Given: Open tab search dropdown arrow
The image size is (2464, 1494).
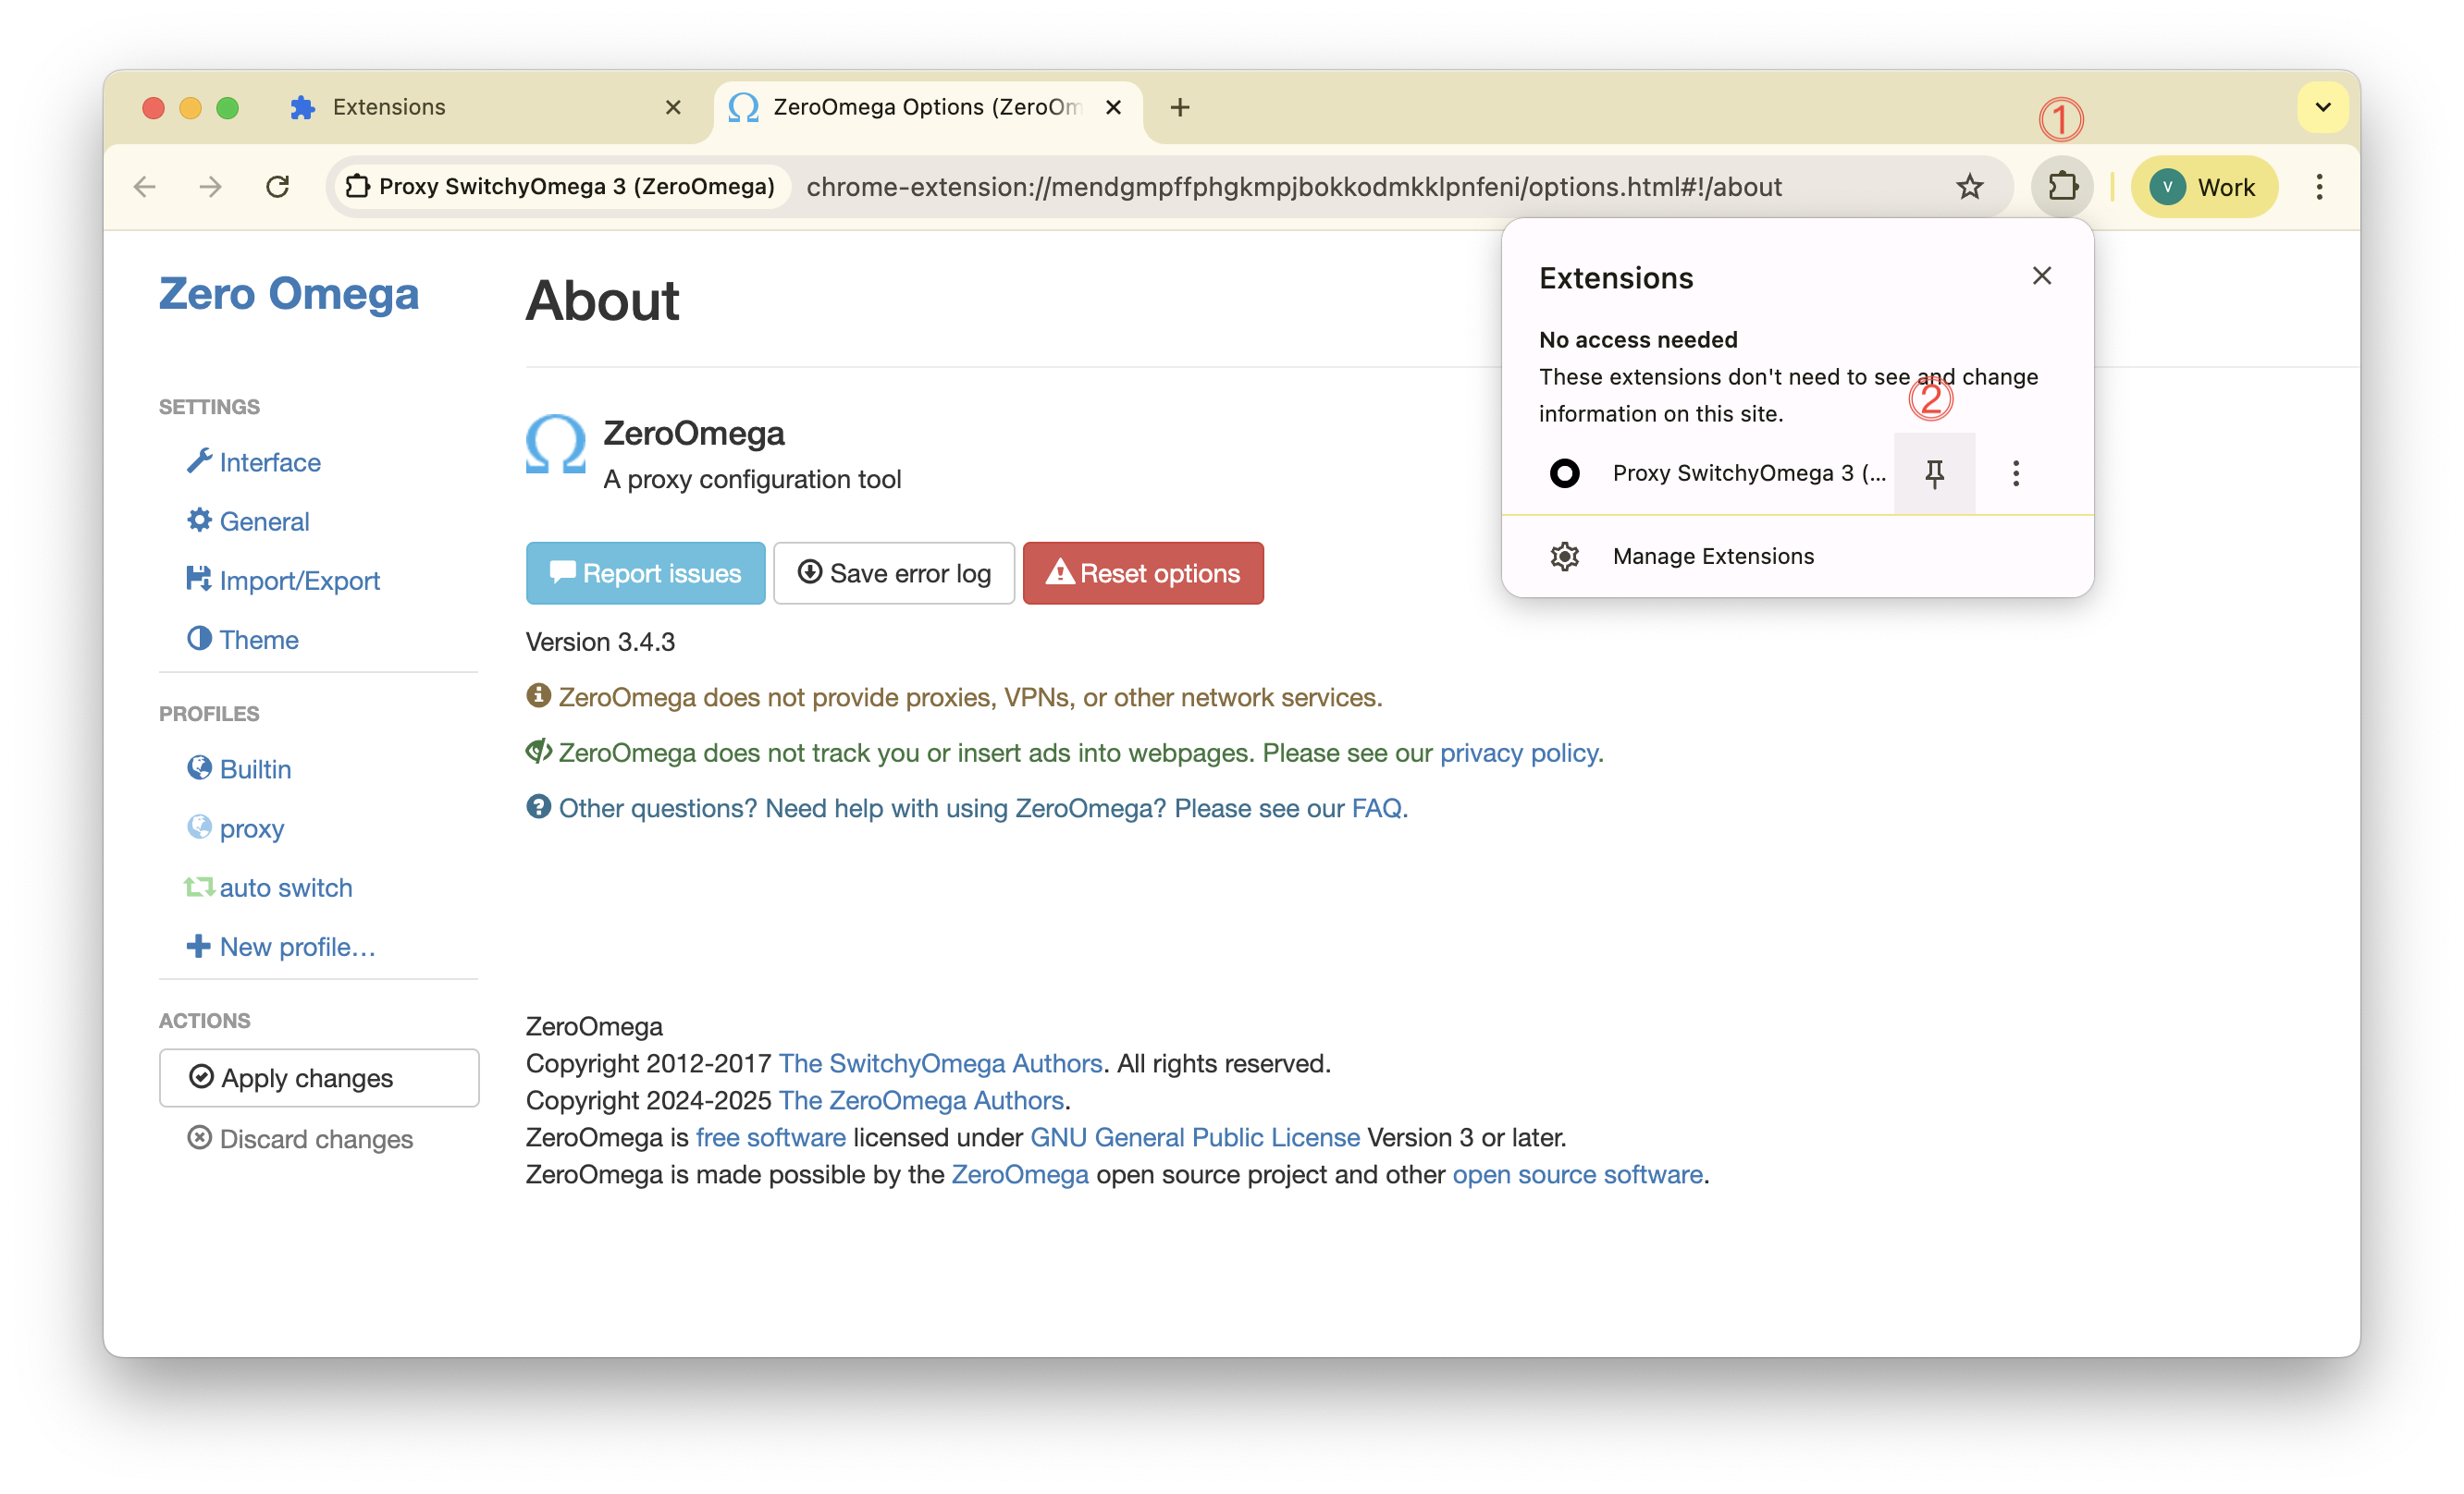Looking at the screenshot, I should [2322, 108].
